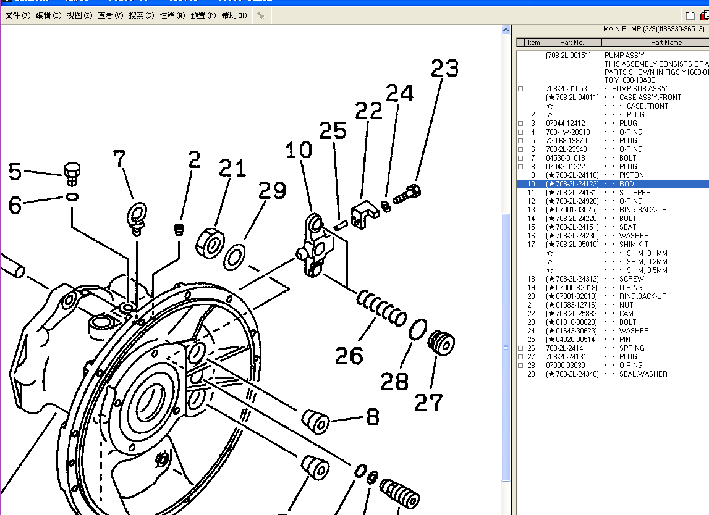Click the Item column header
The image size is (709, 515).
(533, 43)
